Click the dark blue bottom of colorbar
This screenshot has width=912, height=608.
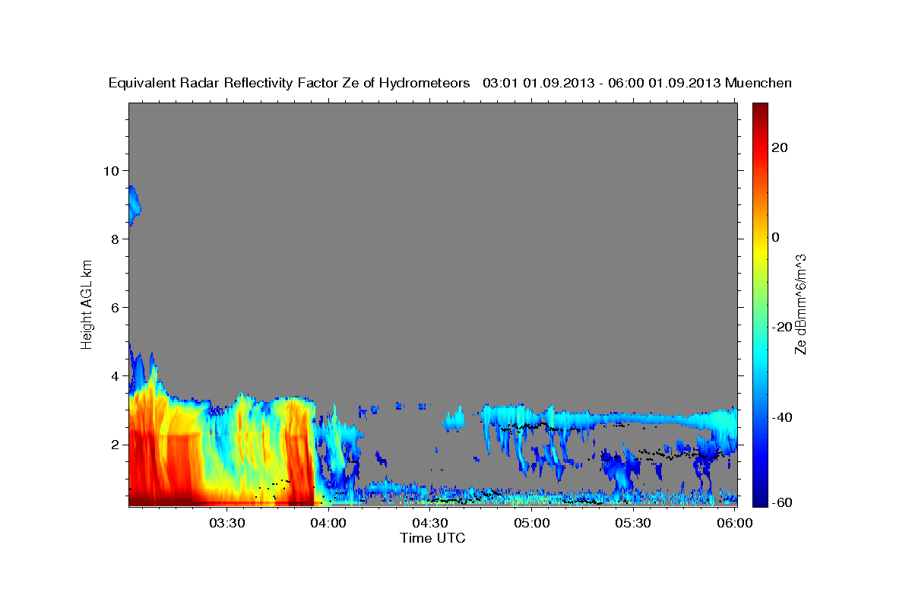click(760, 498)
